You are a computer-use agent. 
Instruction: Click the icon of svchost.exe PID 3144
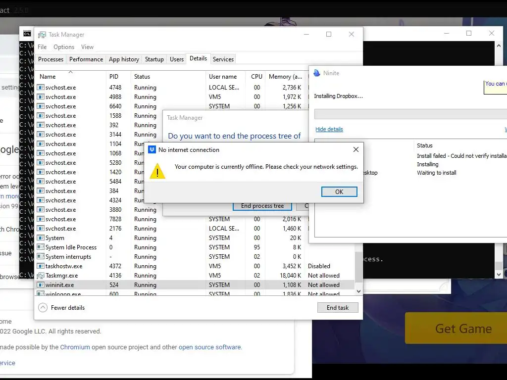click(x=41, y=134)
